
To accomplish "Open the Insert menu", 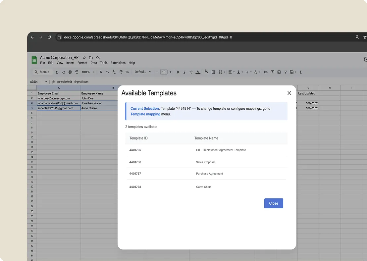I will click(70, 63).
